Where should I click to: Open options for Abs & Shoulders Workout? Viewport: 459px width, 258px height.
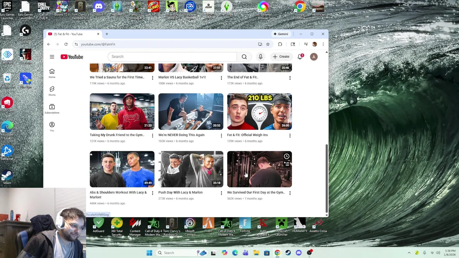pos(152,193)
